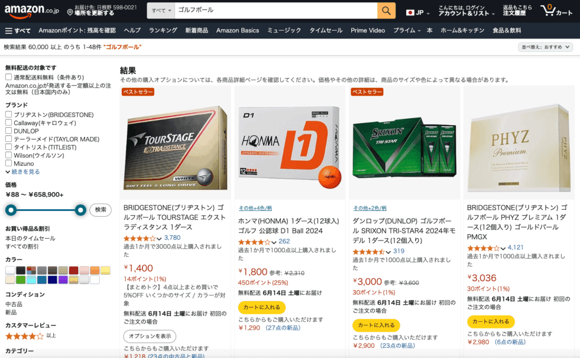Viewport: 580px width, 358px height.
Task: Click the maximum price slider handle
Action: pos(80,210)
